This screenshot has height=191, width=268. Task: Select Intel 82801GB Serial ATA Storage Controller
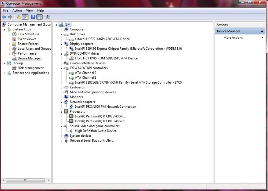pyautogui.click(x=128, y=82)
